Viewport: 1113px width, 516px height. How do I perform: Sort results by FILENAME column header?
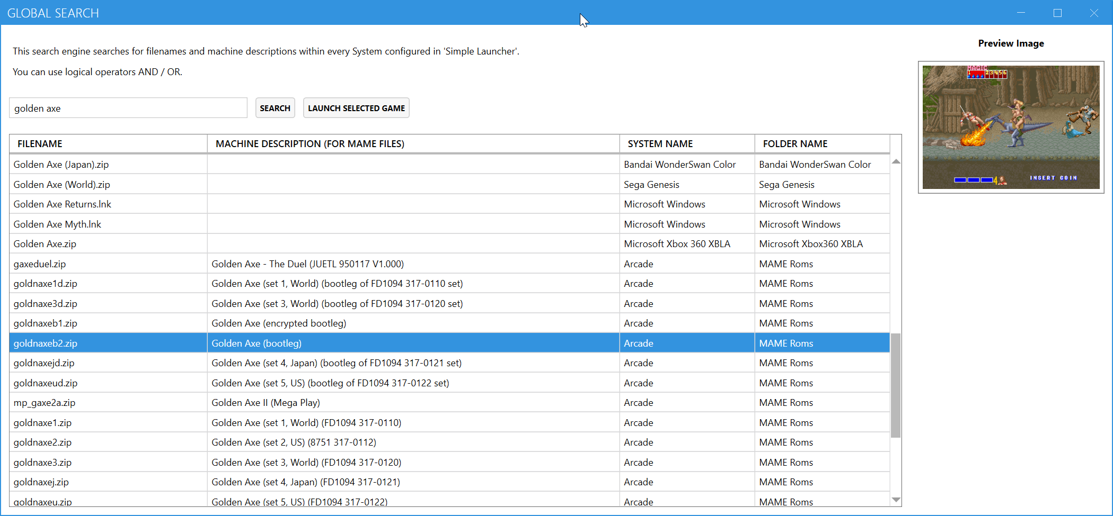108,144
